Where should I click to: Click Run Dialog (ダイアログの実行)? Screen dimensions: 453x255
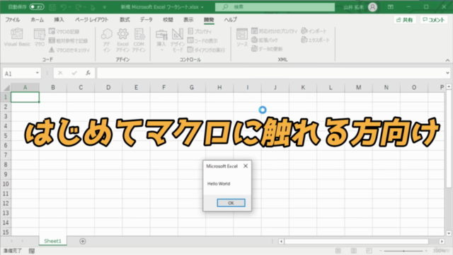point(206,50)
